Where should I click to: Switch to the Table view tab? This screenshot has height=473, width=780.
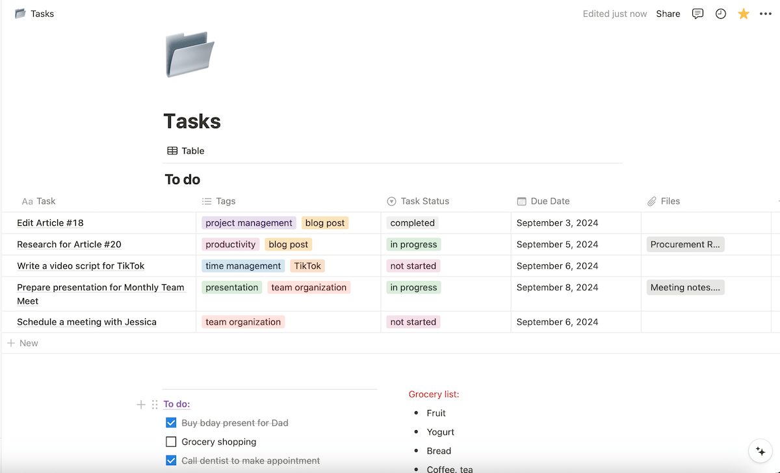[x=185, y=150]
